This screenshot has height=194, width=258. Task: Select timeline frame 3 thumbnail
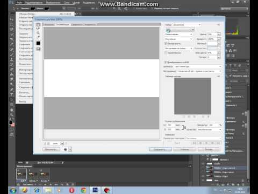pos(45,174)
